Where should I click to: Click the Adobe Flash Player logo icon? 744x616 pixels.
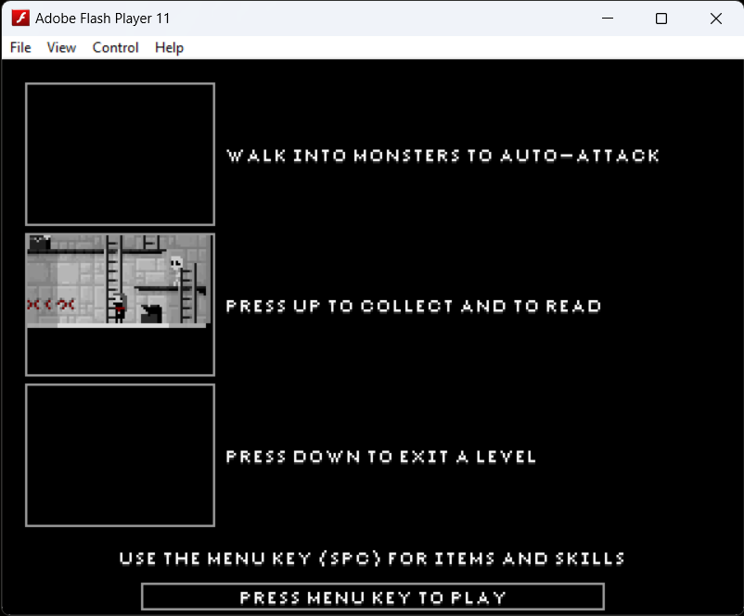pos(20,18)
